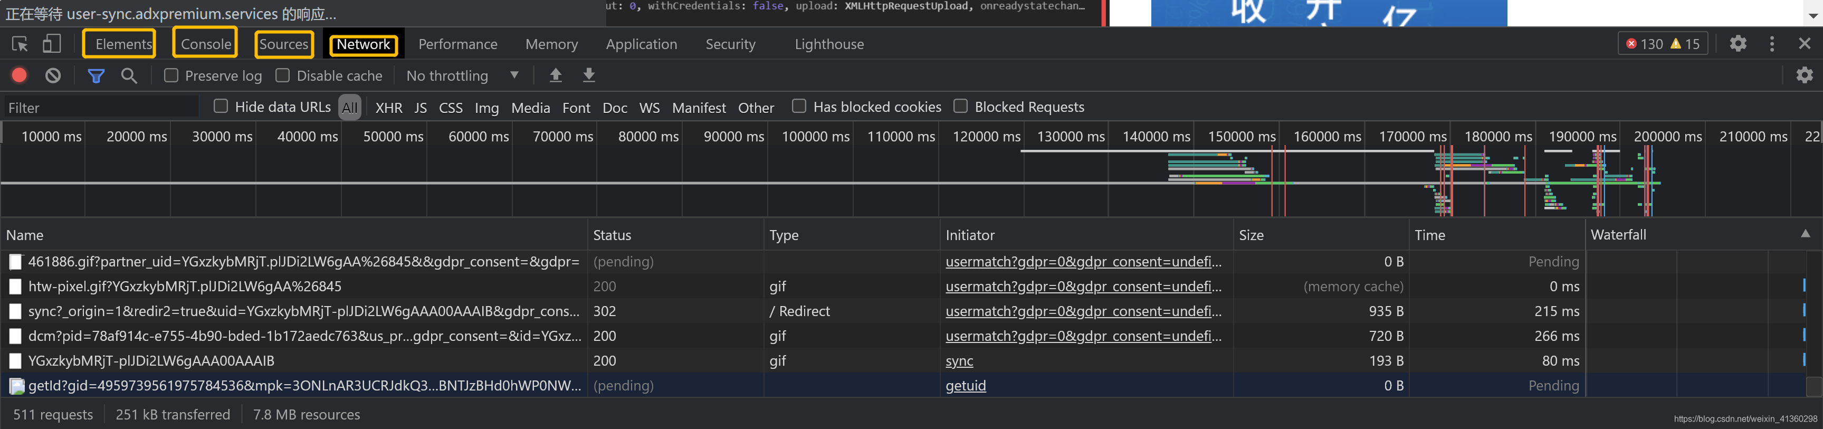Open the network search magnifier

(129, 75)
